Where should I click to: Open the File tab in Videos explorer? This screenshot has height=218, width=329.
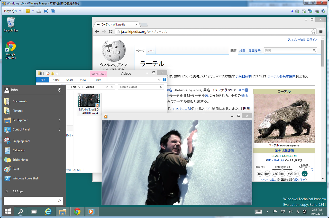tap(43, 80)
